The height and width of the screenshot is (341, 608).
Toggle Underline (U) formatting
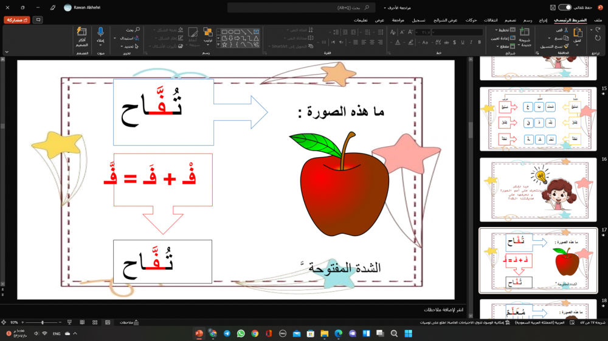[463, 42]
